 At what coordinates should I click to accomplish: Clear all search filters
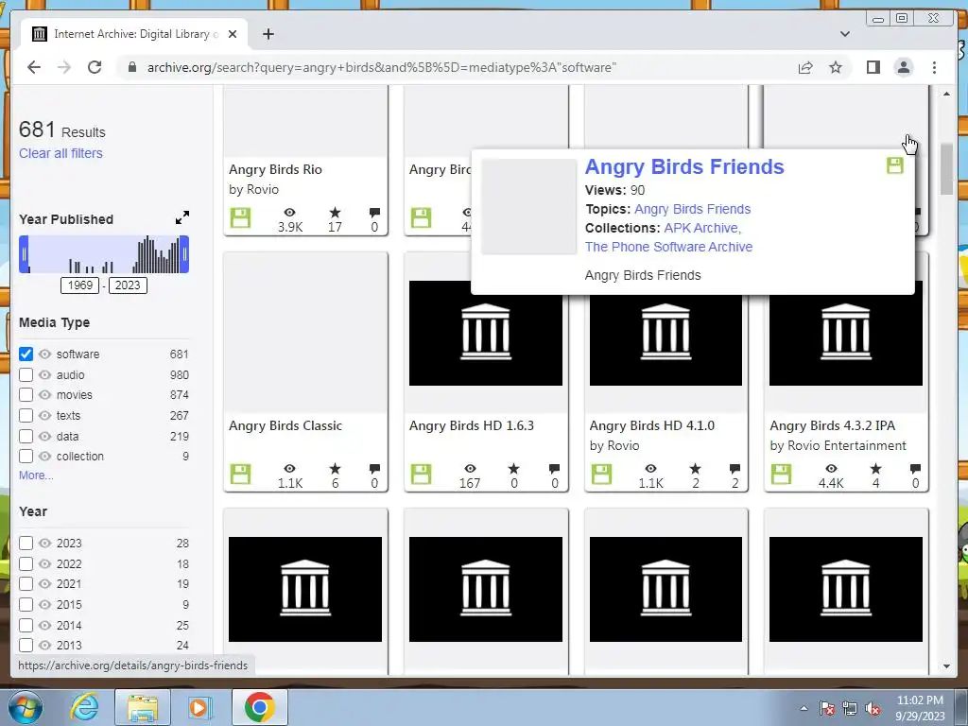60,153
